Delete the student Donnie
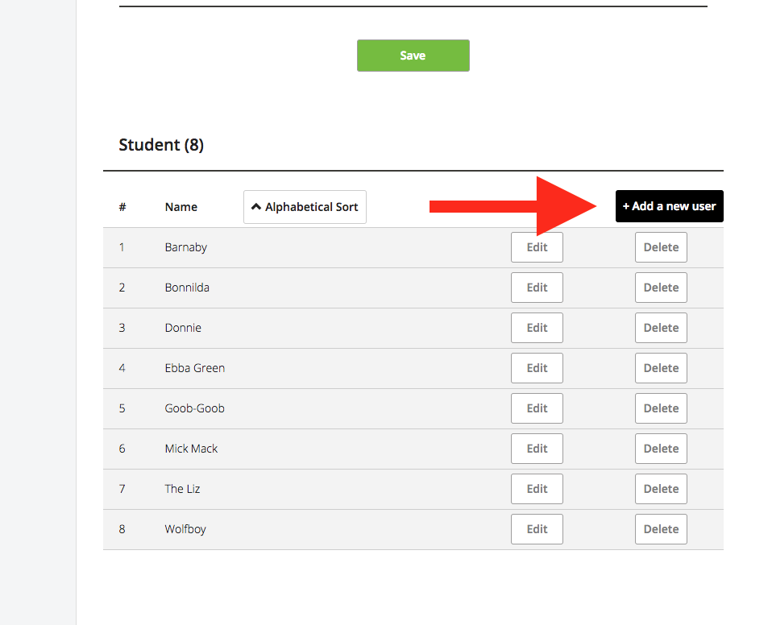 coord(661,328)
